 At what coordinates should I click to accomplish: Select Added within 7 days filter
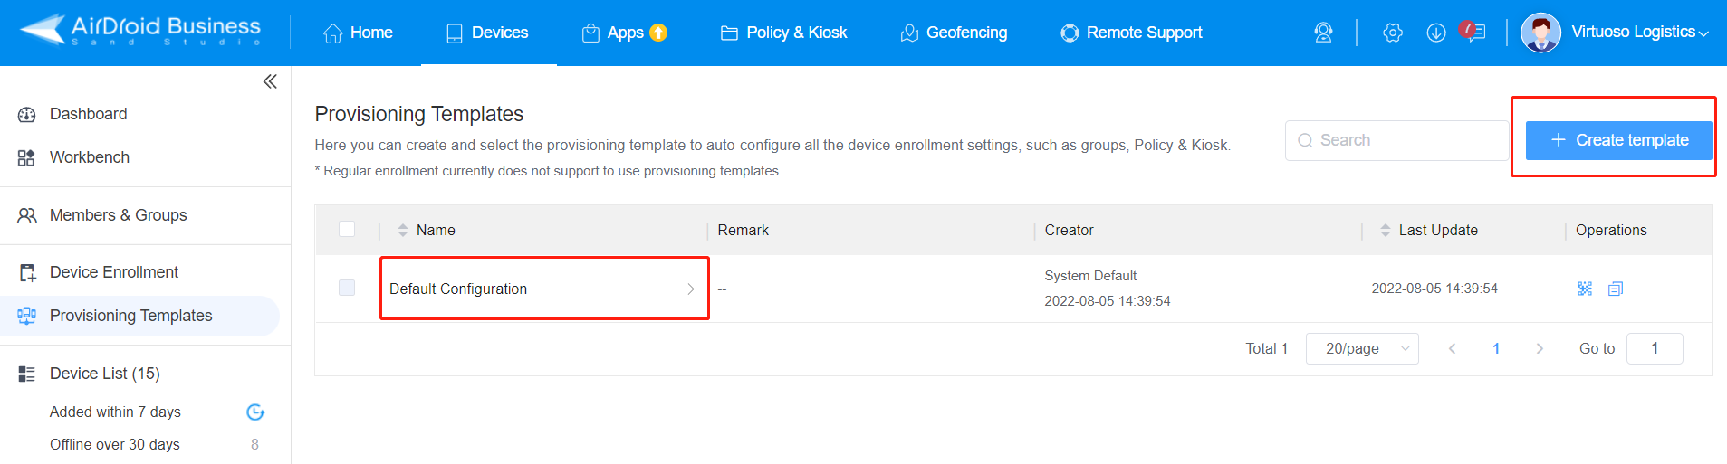(x=115, y=412)
